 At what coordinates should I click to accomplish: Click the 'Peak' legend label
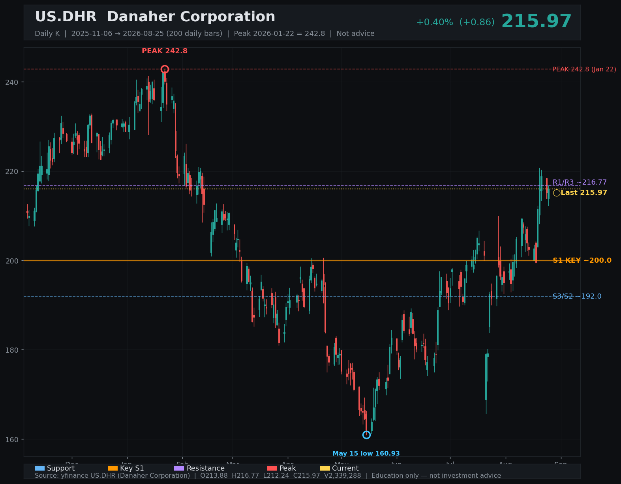pyautogui.click(x=287, y=468)
